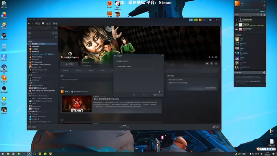Select GTFO in the library list
The height and width of the screenshot is (156, 277).
click(34, 104)
